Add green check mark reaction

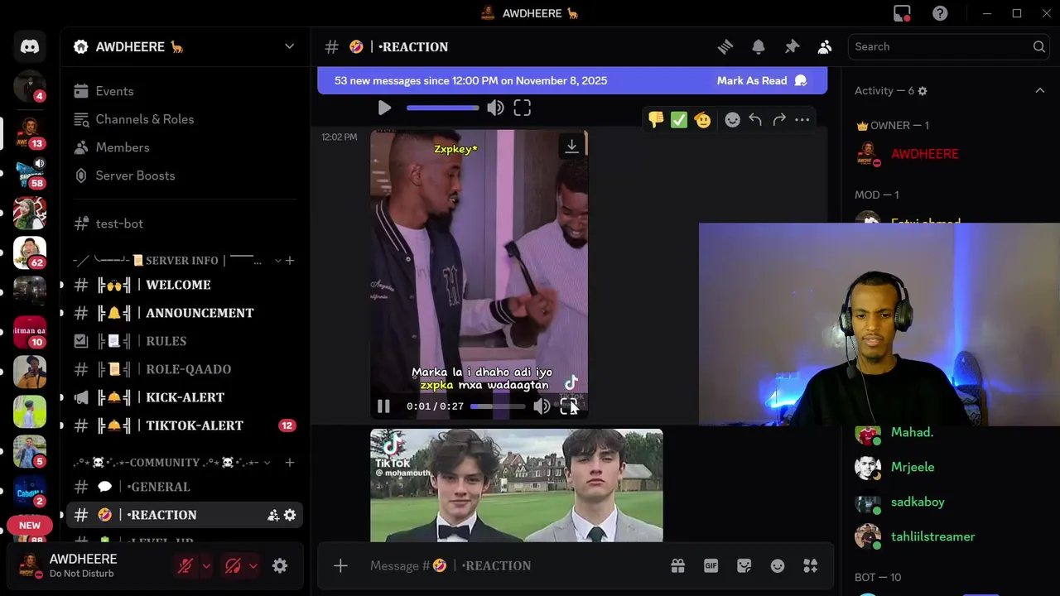679,120
